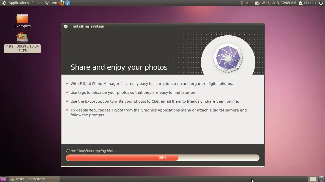Click the workspace switcher in bottom panel
The height and width of the screenshot is (182, 325).
tap(313, 179)
